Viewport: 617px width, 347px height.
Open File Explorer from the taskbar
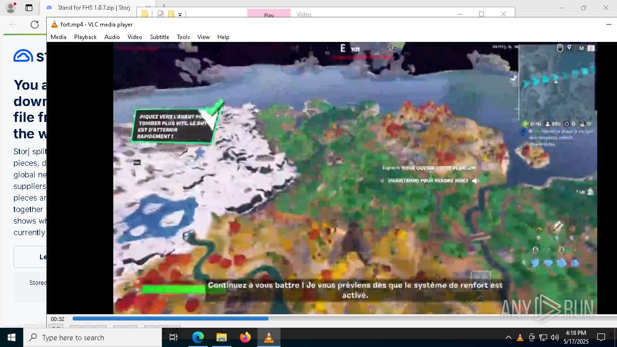221,337
